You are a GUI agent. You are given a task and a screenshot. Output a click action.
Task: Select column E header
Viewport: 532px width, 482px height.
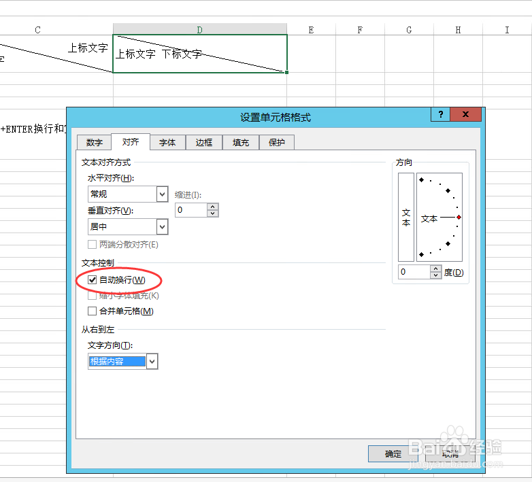[311, 29]
